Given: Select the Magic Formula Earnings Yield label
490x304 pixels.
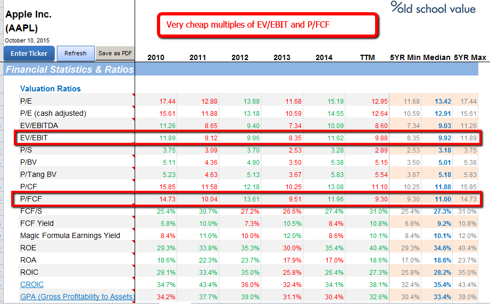Looking at the screenshot, I should click(70, 235).
